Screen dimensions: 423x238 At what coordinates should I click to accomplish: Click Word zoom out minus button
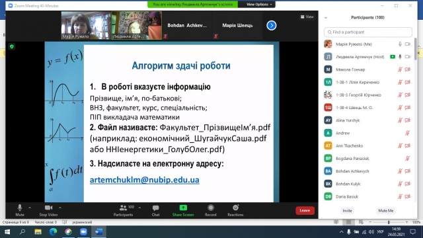(x=370, y=222)
